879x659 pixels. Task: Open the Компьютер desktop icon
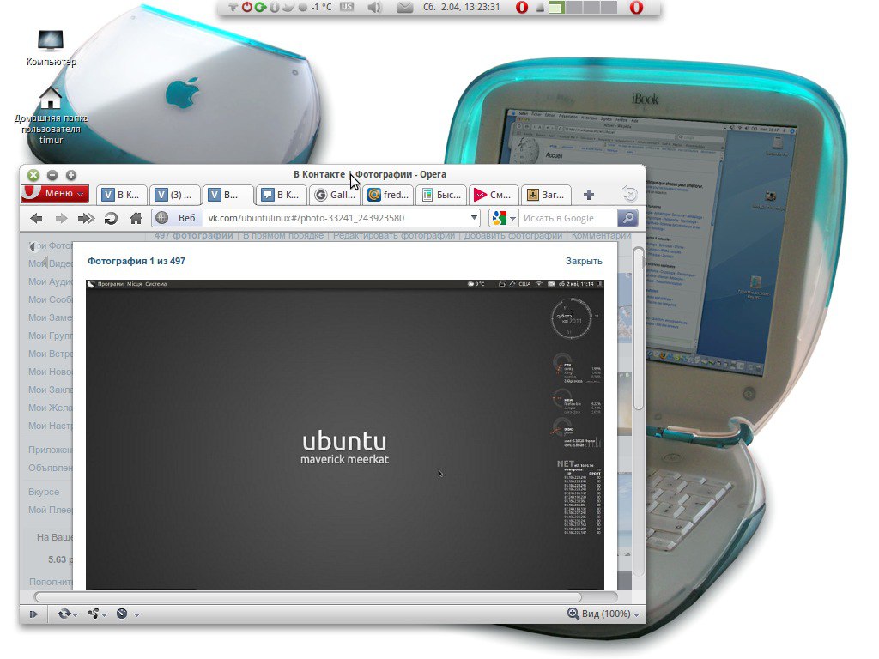pyautogui.click(x=51, y=48)
